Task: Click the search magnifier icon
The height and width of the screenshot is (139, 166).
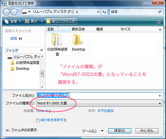Action: (x=160, y=12)
